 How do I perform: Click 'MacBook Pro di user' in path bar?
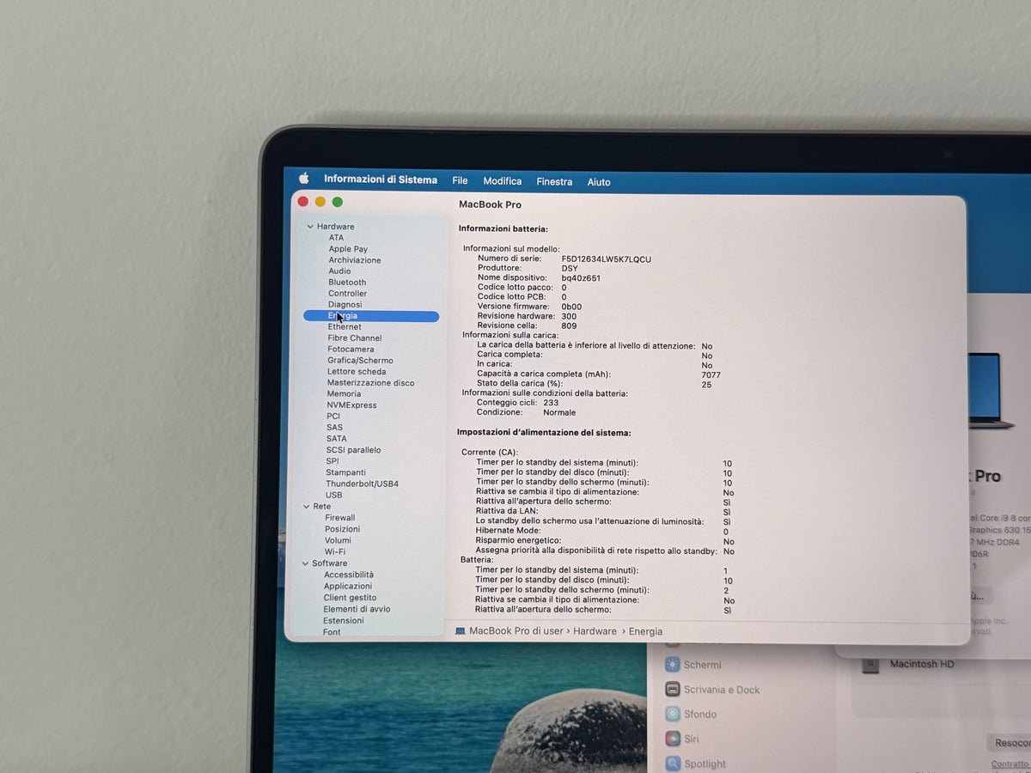click(x=516, y=631)
